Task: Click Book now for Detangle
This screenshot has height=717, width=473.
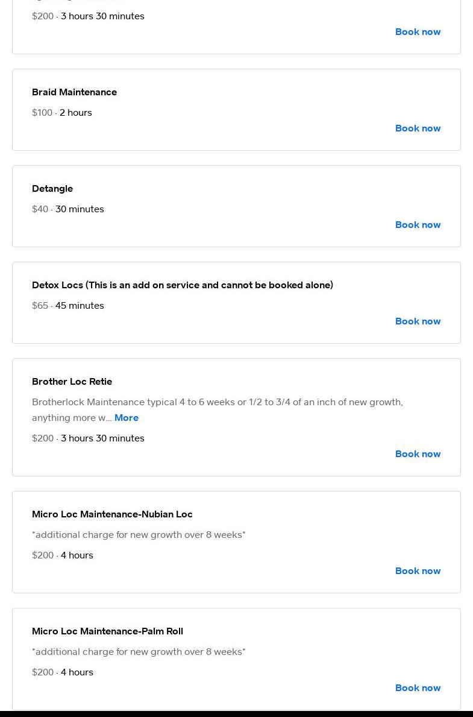Action: (x=418, y=224)
